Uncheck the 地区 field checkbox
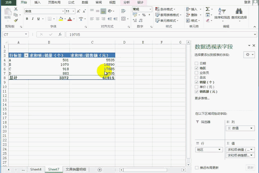The width and height of the screenshot is (259, 173). (196, 68)
